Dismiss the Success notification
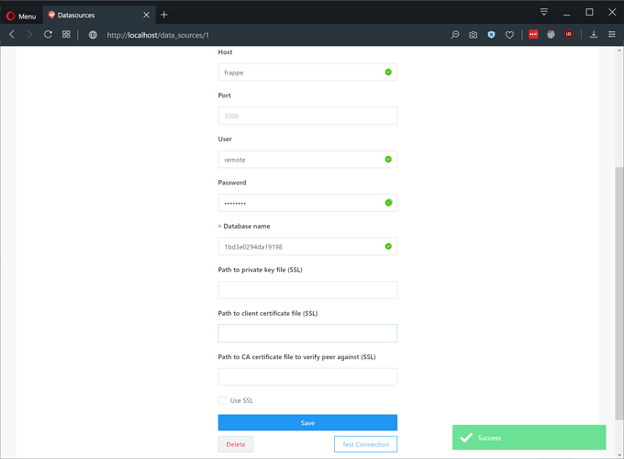 click(529, 438)
